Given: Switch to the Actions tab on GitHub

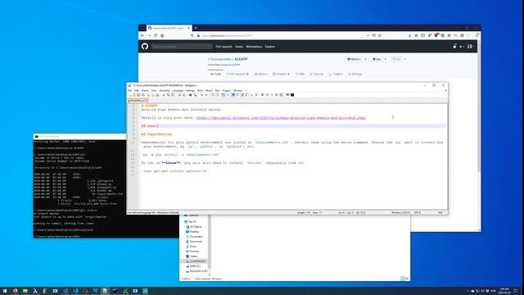Looking at the screenshot, I should [x=260, y=74].
